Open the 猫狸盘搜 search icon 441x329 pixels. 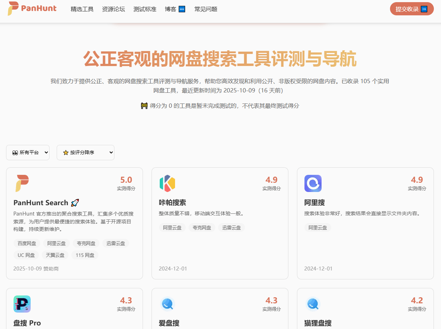(x=314, y=304)
